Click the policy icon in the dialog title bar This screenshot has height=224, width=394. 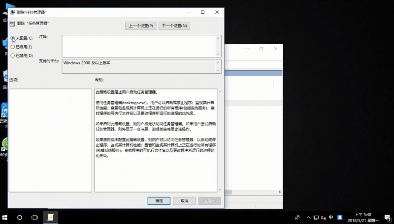(x=12, y=12)
